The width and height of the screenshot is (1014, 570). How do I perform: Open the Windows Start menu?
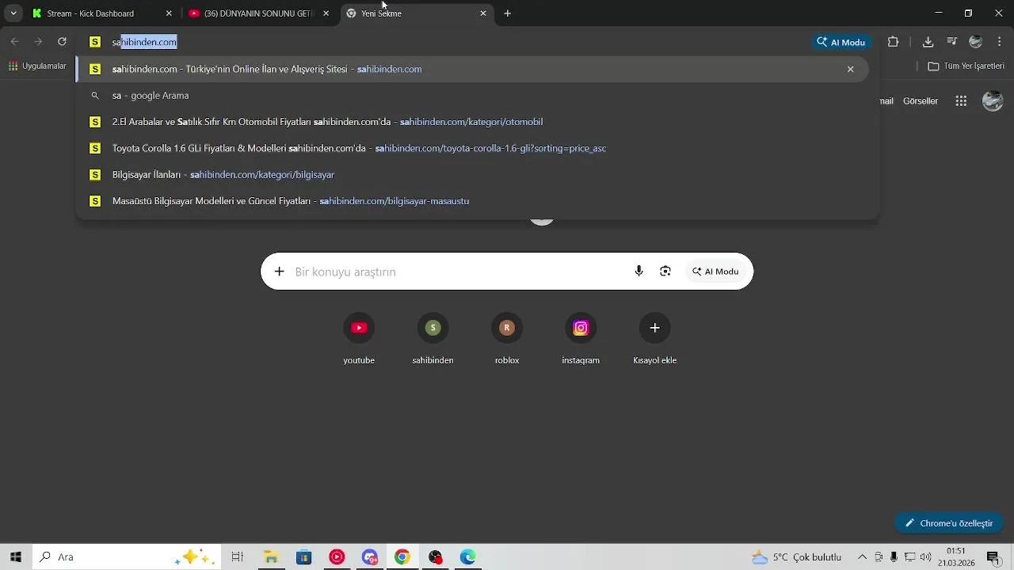point(15,557)
